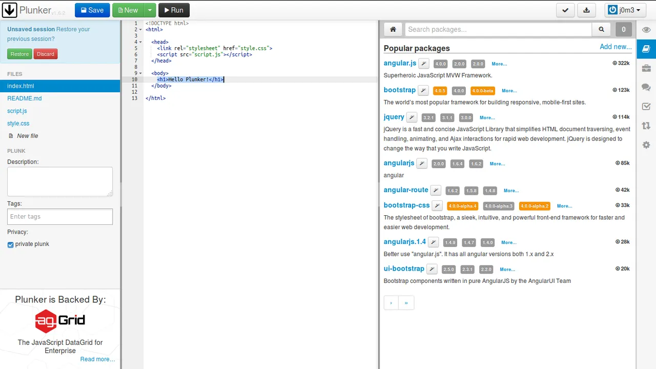
Task: Open the jquery package title
Action: click(x=394, y=117)
